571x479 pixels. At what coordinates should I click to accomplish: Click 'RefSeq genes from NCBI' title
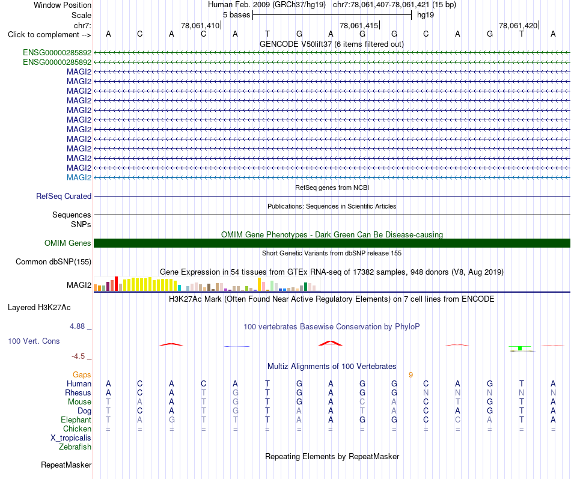tap(332, 188)
